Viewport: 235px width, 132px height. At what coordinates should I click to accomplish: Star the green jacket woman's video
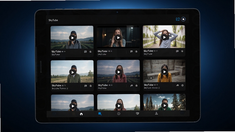point(91,86)
